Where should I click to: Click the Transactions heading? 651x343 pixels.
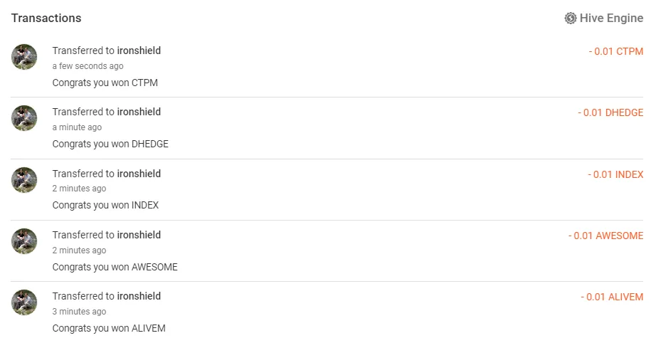pyautogui.click(x=46, y=19)
